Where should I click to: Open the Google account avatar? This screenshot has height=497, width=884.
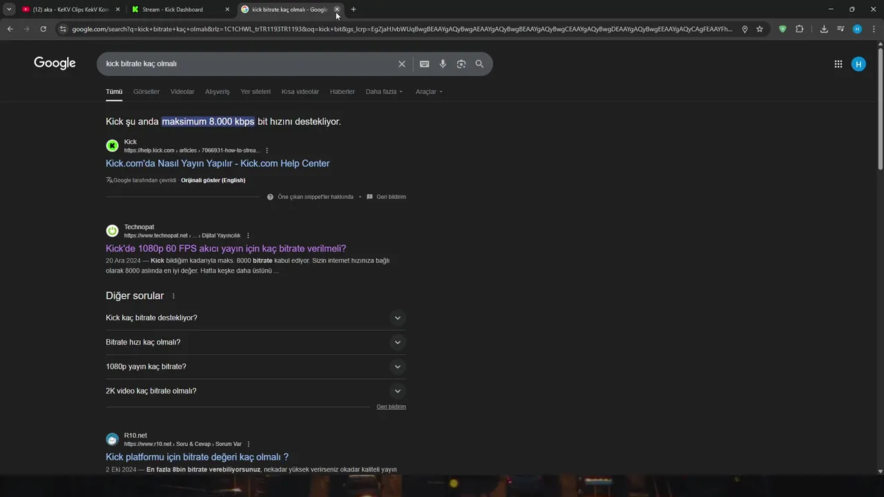(858, 64)
